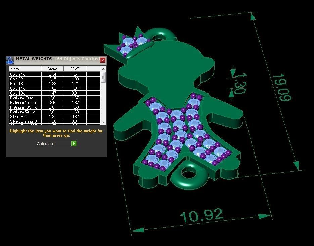The image size is (314, 246).
Task: Grab the metal list scrollbar thumb
Action: click(103, 77)
